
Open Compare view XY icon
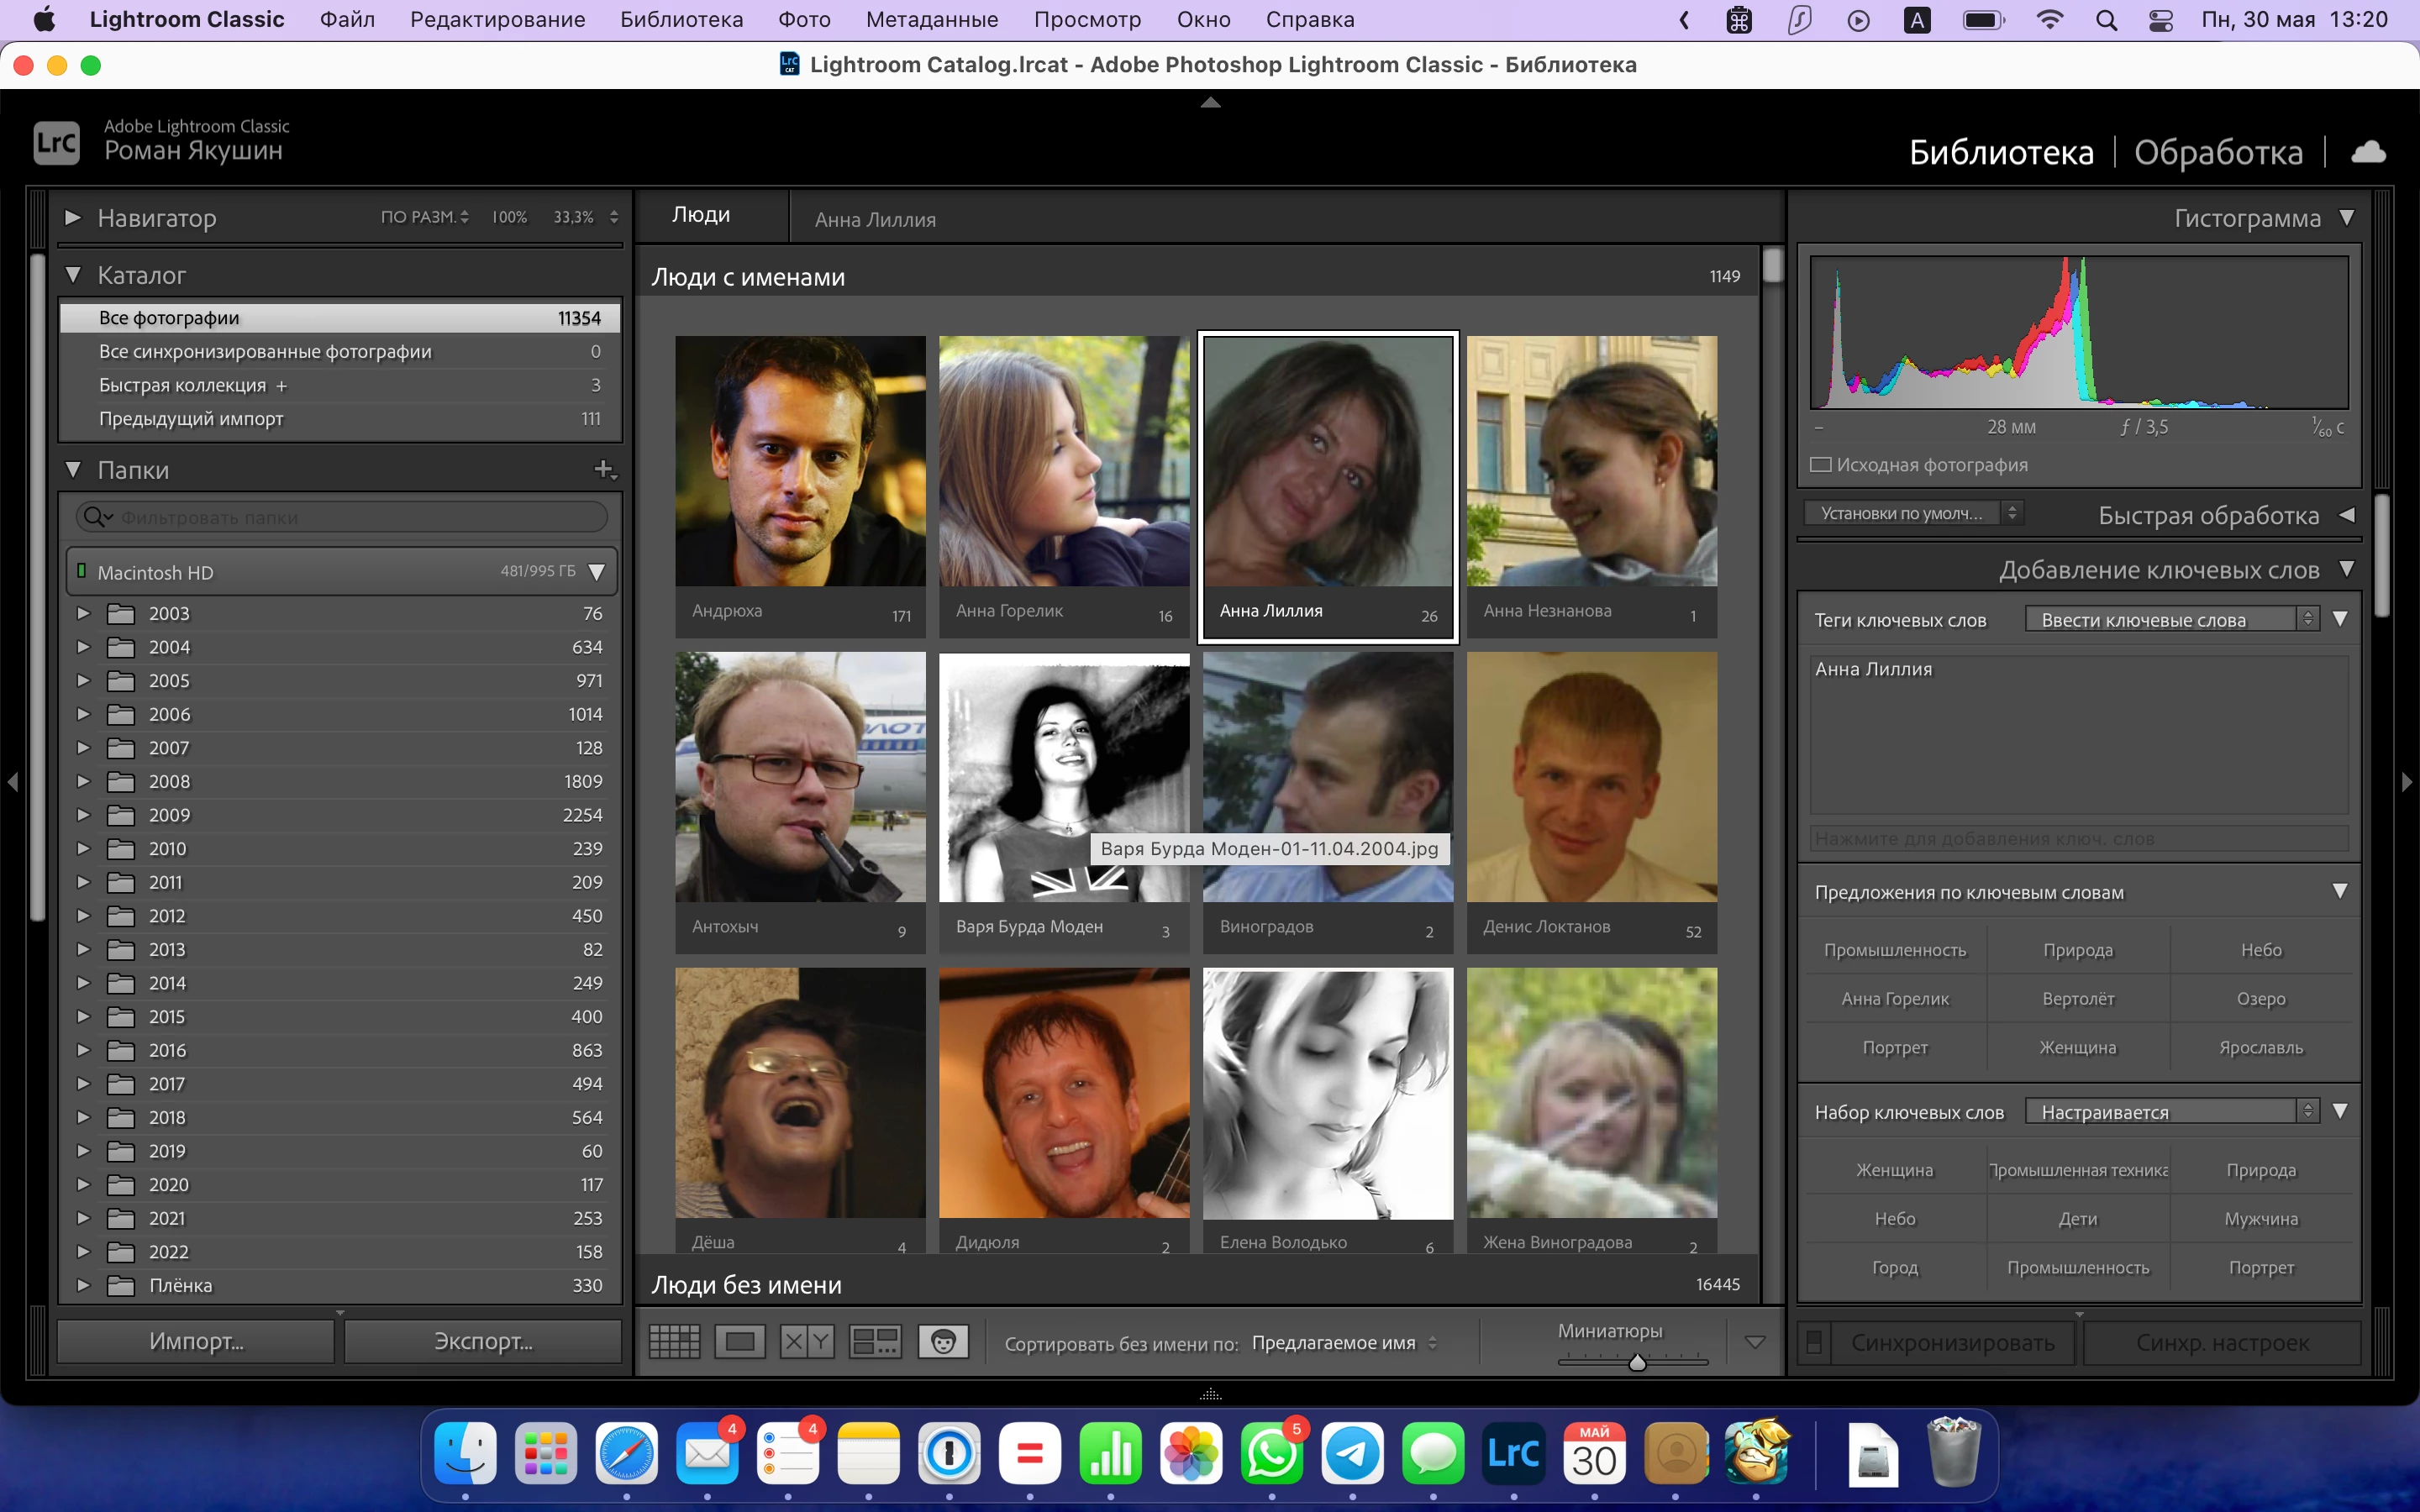(x=807, y=1342)
